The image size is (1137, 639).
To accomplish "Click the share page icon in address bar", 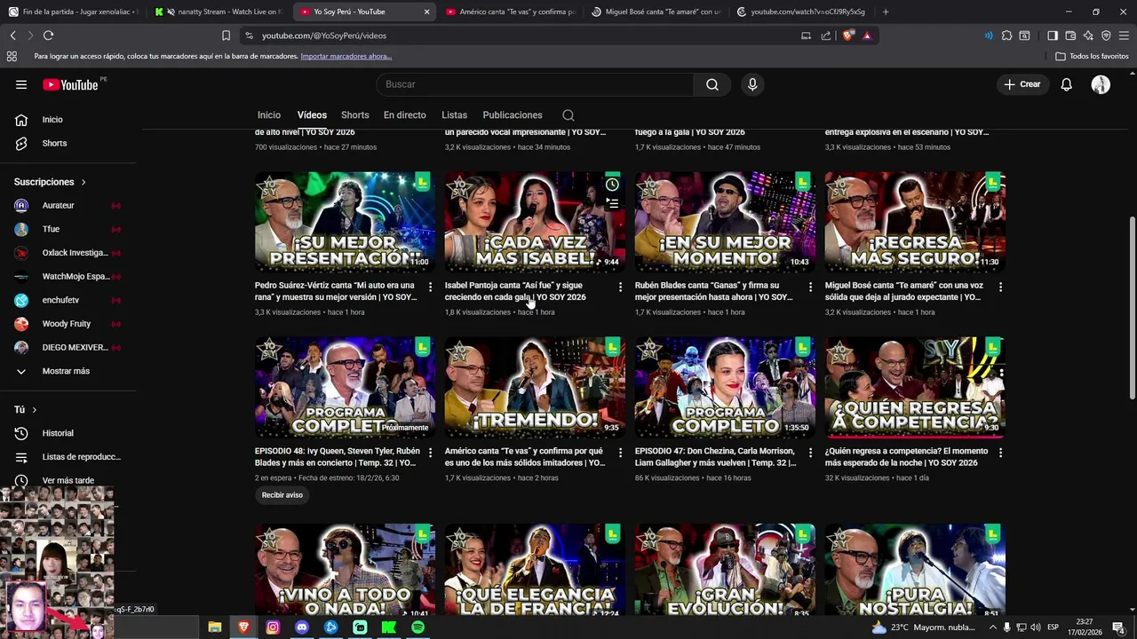I will coord(826,35).
